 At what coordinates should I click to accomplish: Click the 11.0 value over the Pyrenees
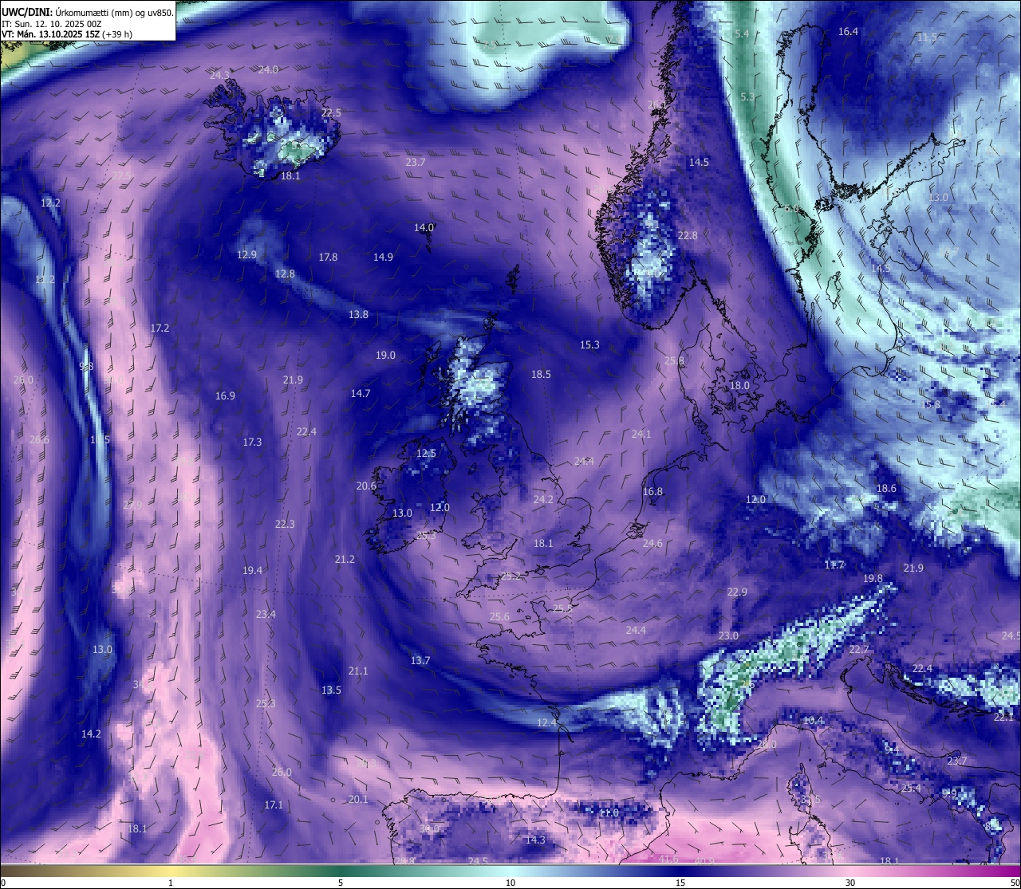tap(609, 812)
